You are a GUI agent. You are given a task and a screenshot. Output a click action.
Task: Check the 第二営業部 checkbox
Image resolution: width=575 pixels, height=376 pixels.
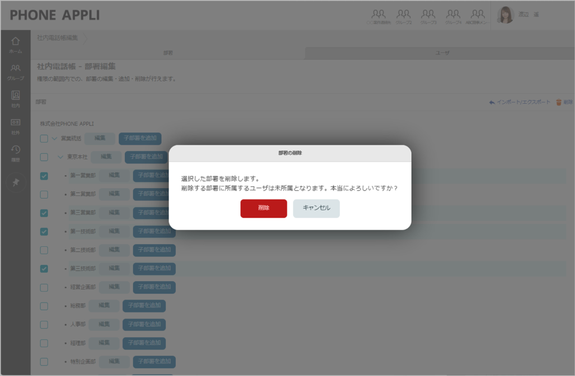click(x=44, y=194)
